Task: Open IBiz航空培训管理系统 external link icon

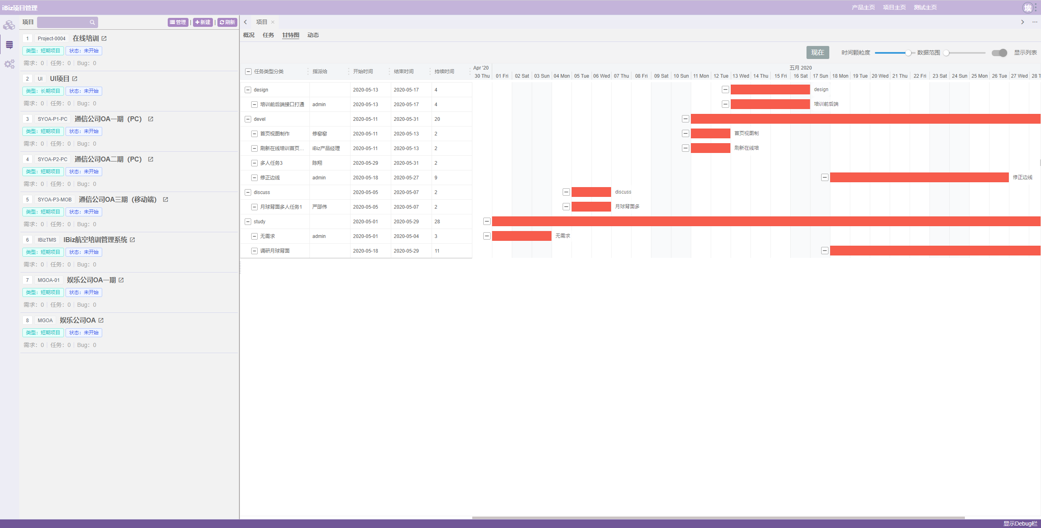Action: pyautogui.click(x=132, y=240)
